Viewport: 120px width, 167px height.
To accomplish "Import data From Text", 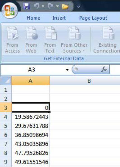I will [x=50, y=40].
